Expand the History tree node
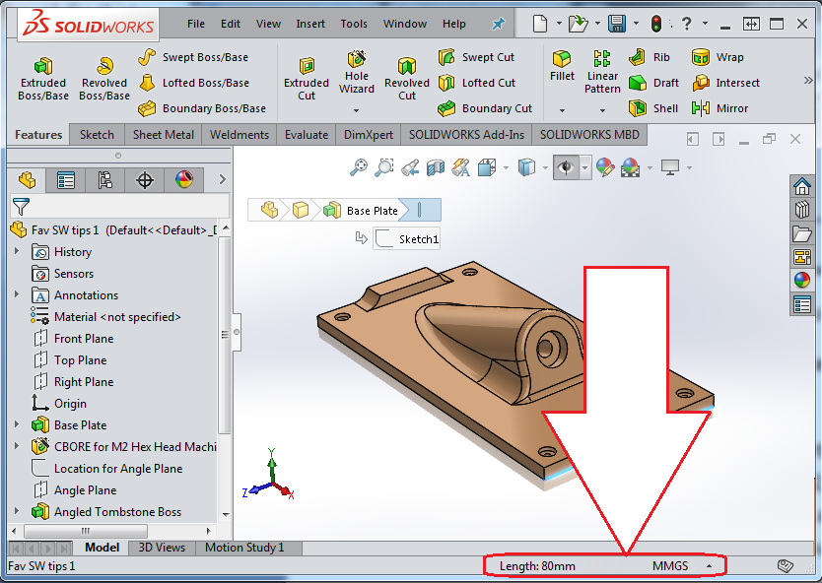 pyautogui.click(x=17, y=251)
